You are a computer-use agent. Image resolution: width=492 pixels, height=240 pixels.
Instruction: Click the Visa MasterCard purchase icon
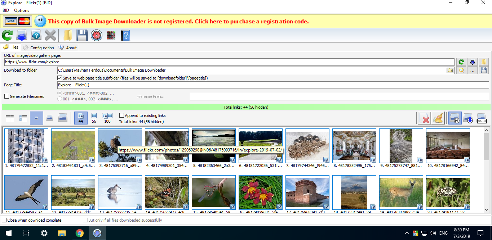click(x=18, y=21)
